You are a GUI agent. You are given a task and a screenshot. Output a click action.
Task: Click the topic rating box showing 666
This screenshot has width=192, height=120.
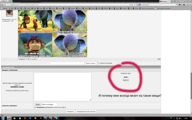[126, 78]
